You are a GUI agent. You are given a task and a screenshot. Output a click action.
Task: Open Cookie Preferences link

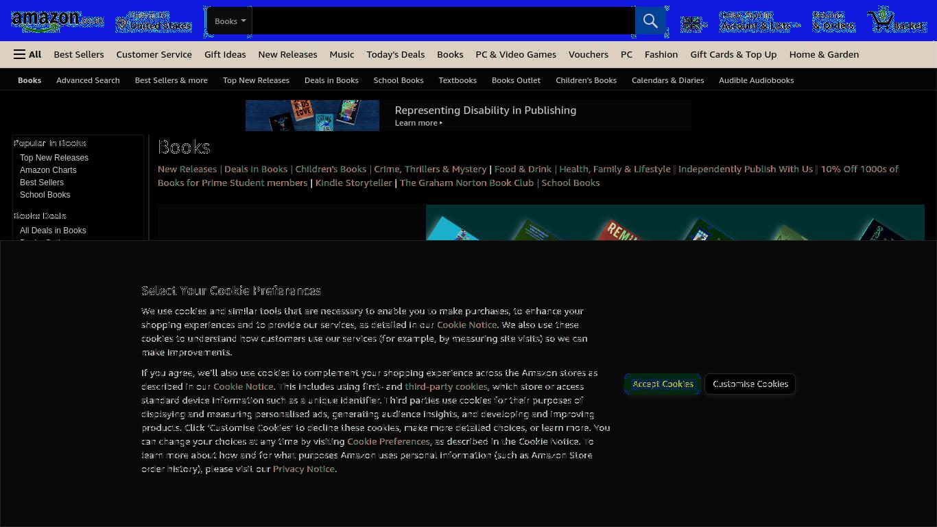(x=388, y=441)
